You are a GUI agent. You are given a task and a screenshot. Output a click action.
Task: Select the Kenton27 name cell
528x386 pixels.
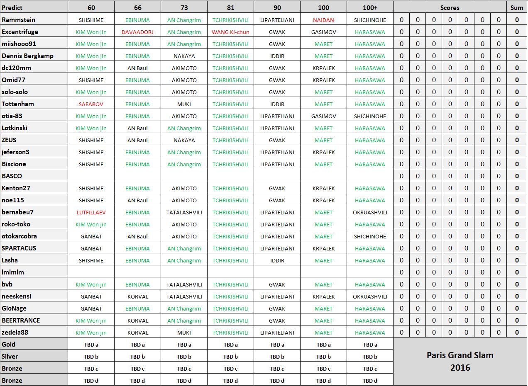(34, 188)
